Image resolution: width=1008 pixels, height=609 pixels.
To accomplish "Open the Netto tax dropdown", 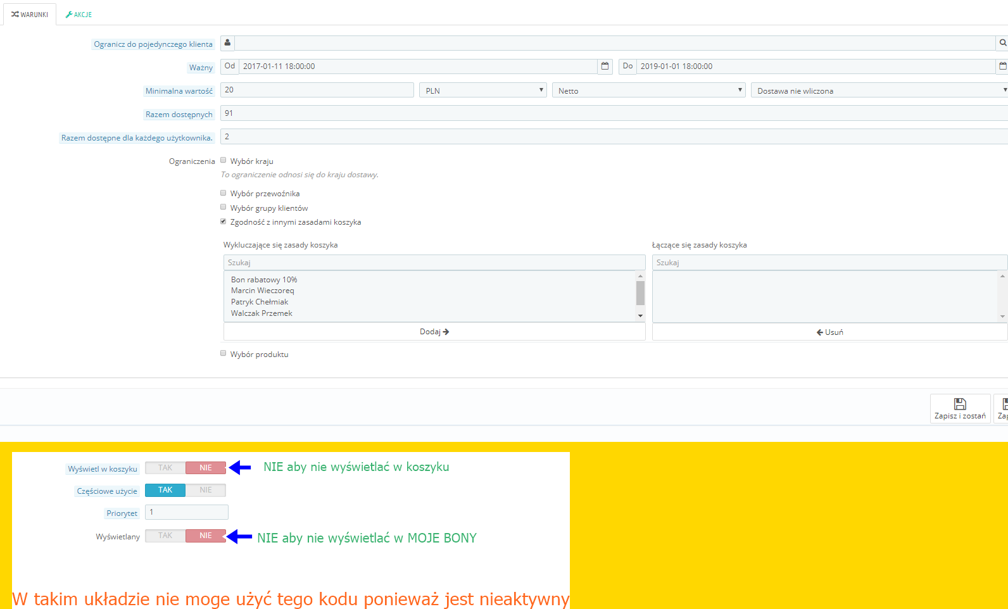I will pyautogui.click(x=649, y=91).
